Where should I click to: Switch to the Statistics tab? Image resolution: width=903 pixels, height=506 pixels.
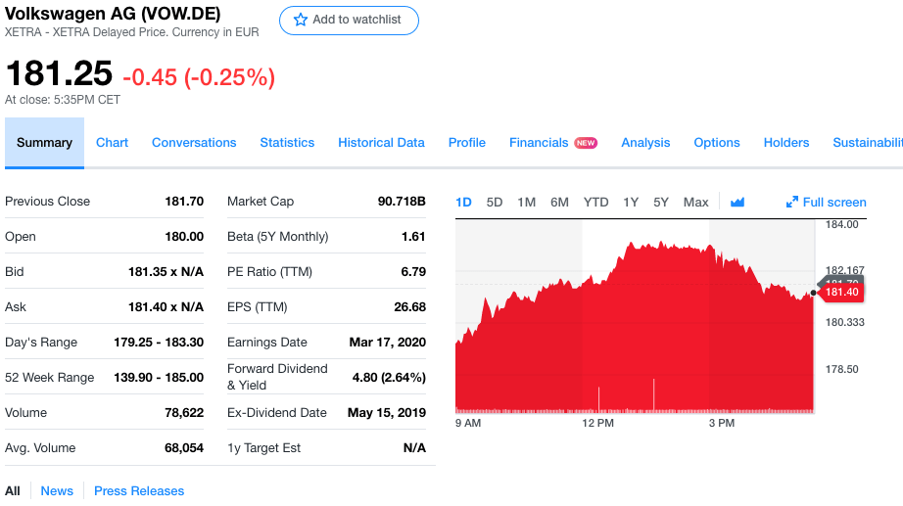click(287, 143)
